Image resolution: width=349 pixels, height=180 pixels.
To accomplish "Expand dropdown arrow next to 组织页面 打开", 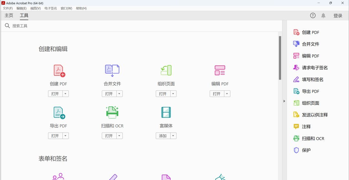I will tap(173, 94).
